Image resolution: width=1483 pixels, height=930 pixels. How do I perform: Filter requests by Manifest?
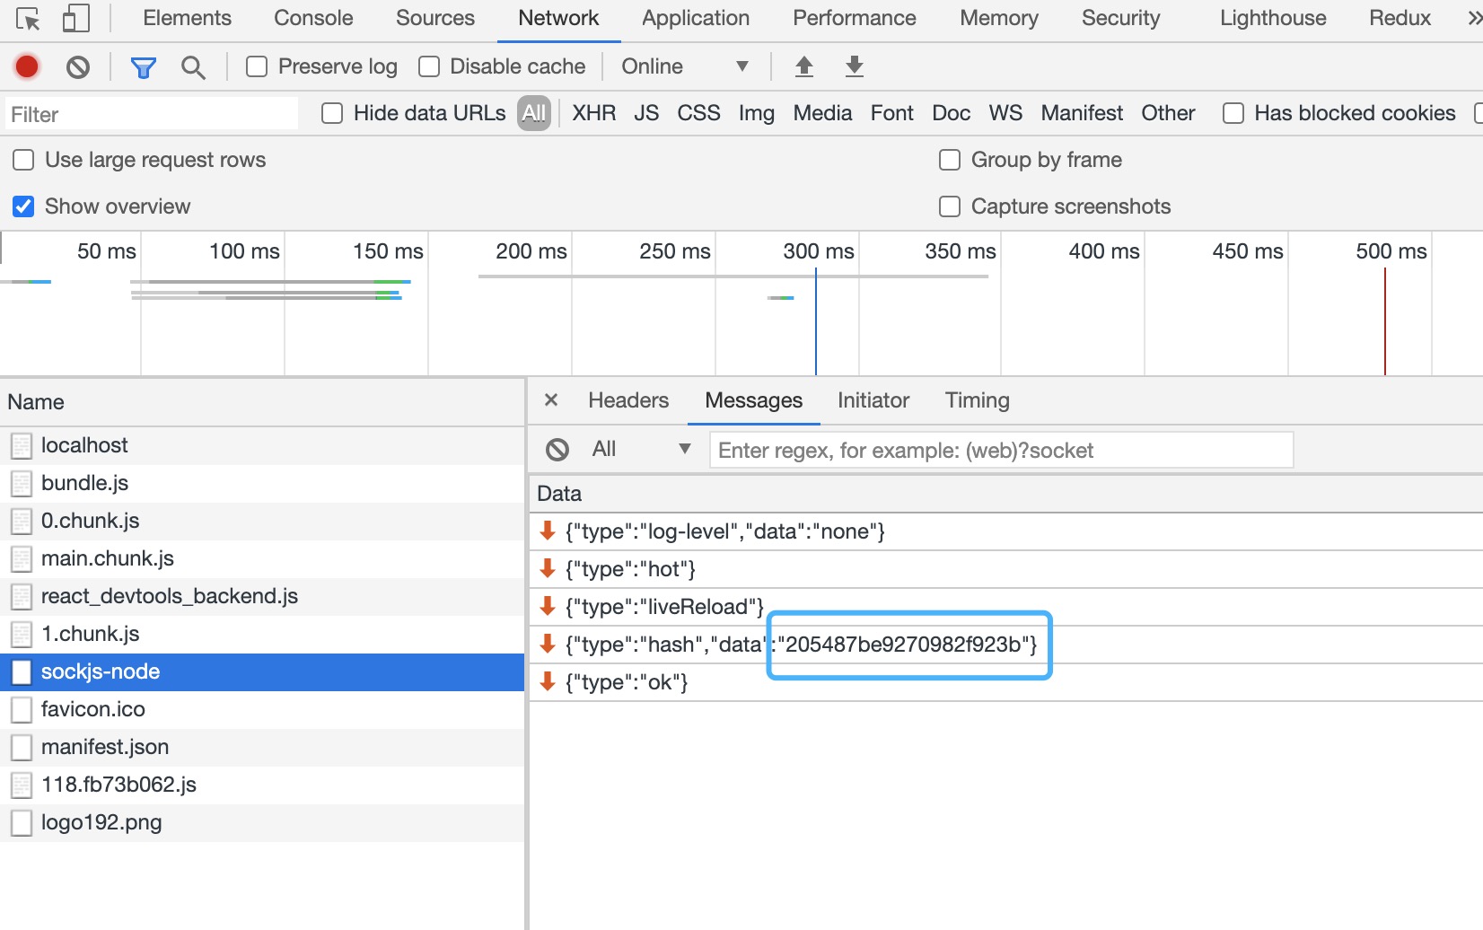pos(1082,113)
